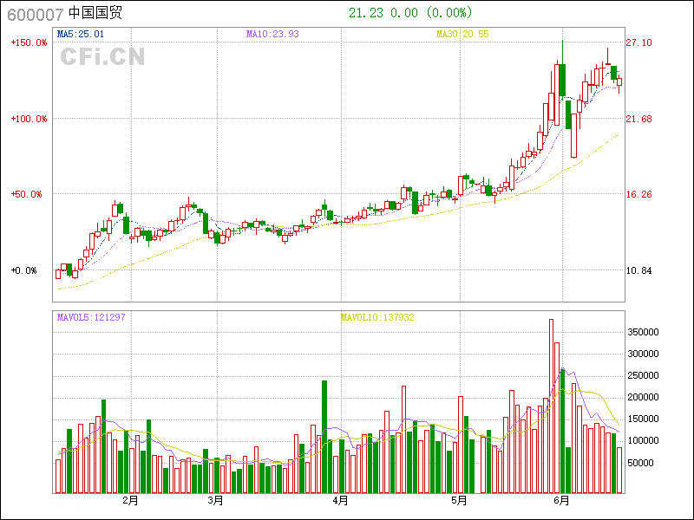This screenshot has width=694, height=520.
Task: Click the 3月 date axis marker
Action: point(216,501)
